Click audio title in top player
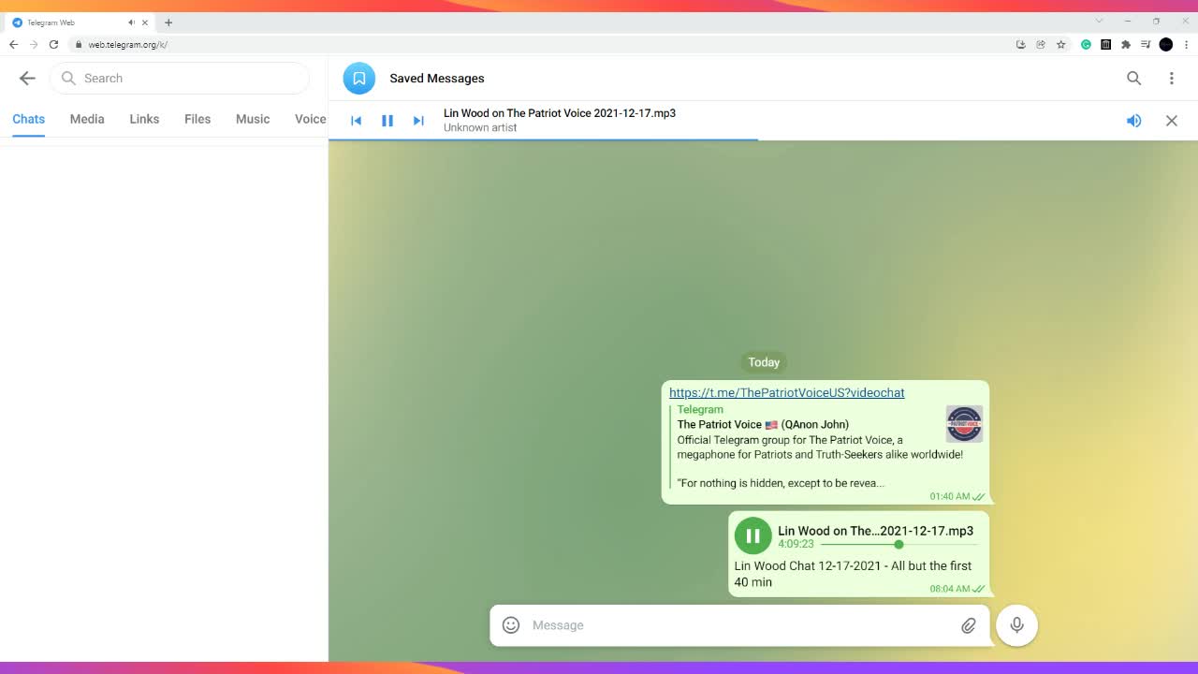Viewport: 1198px width, 674px height. [560, 113]
